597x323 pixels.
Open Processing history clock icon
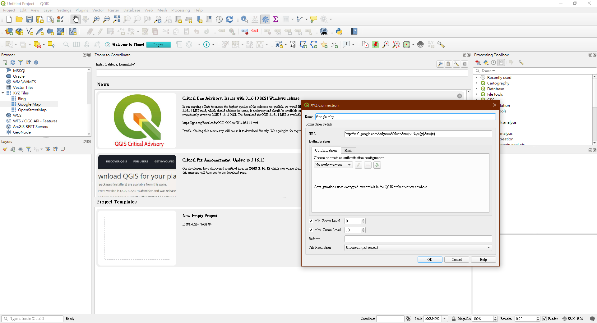pos(493,62)
